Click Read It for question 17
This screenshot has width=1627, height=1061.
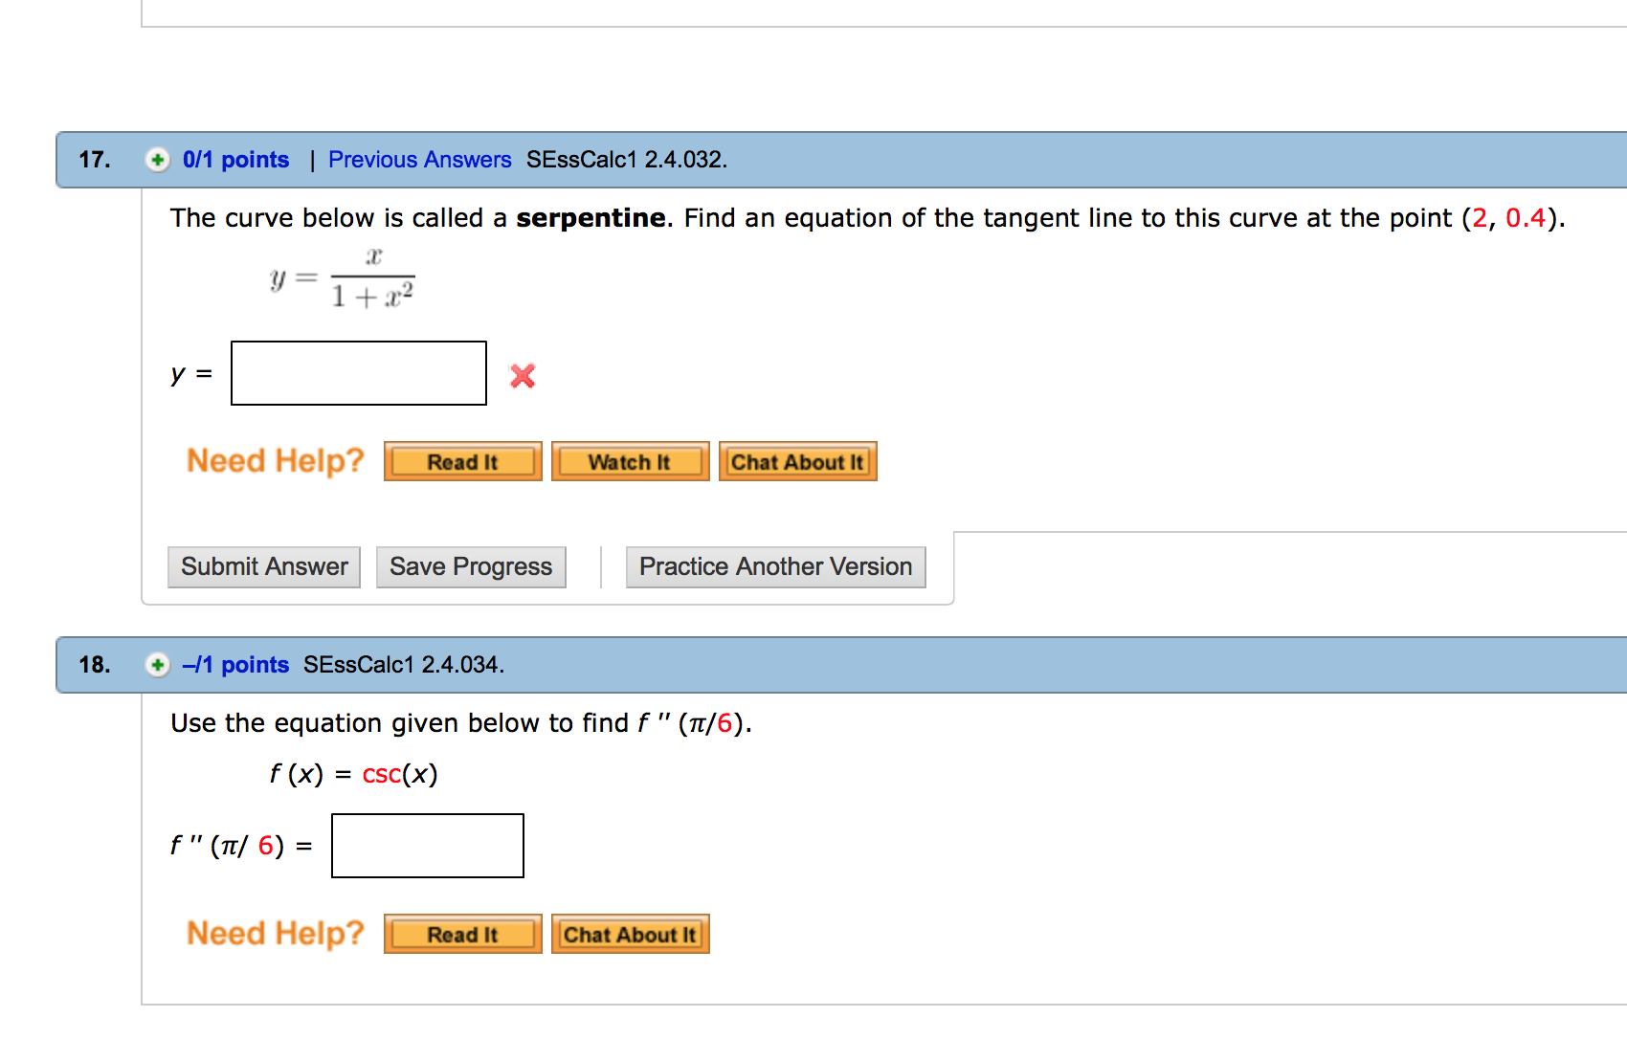pos(462,461)
